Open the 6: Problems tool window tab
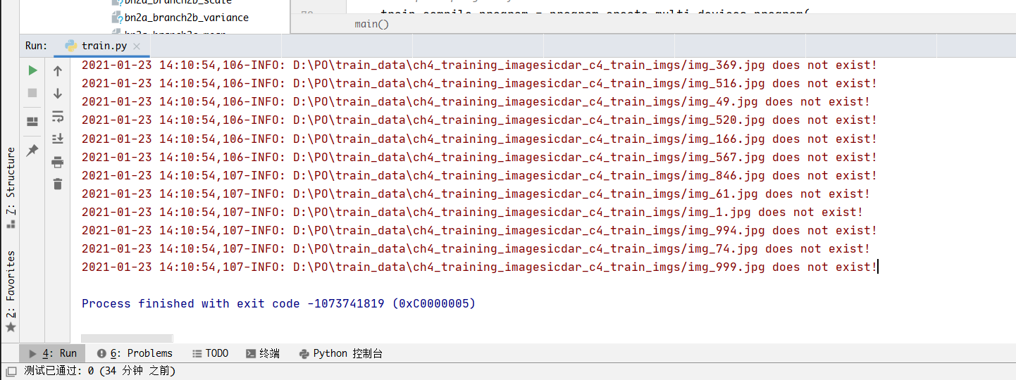 point(135,353)
